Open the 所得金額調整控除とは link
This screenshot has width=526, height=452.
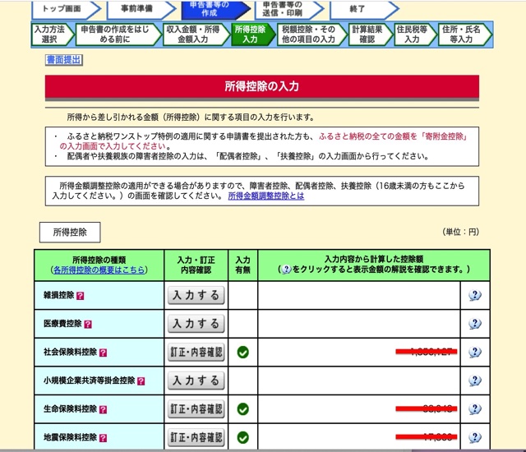(265, 196)
